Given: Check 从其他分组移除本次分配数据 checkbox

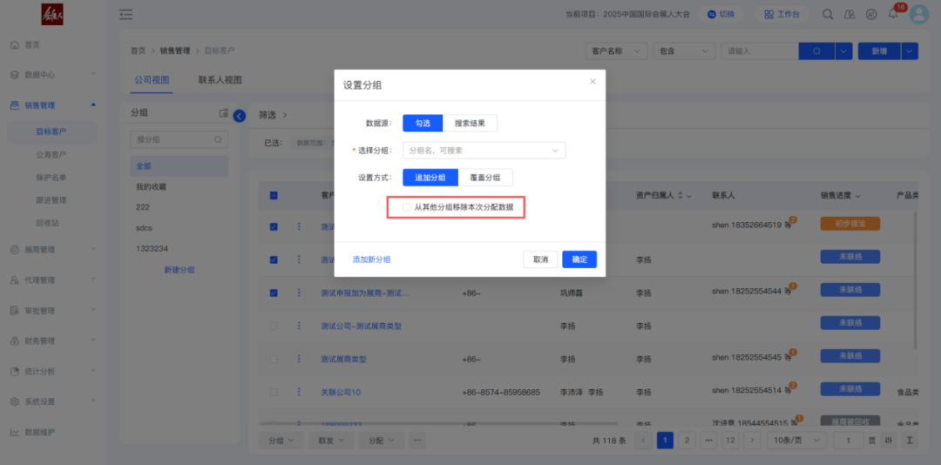Looking at the screenshot, I should (407, 207).
